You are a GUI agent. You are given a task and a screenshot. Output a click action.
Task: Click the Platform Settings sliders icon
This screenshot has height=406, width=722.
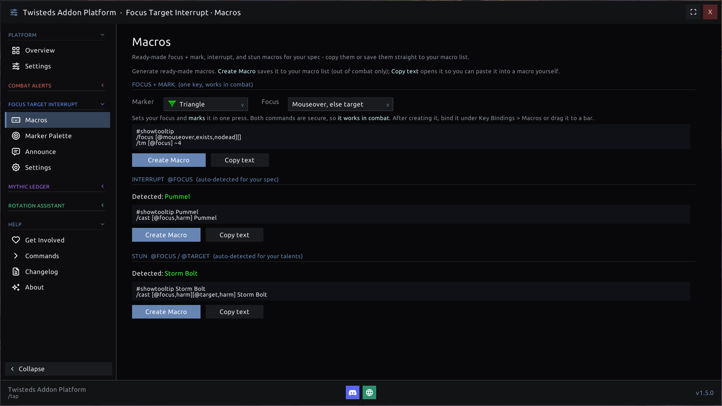click(16, 66)
